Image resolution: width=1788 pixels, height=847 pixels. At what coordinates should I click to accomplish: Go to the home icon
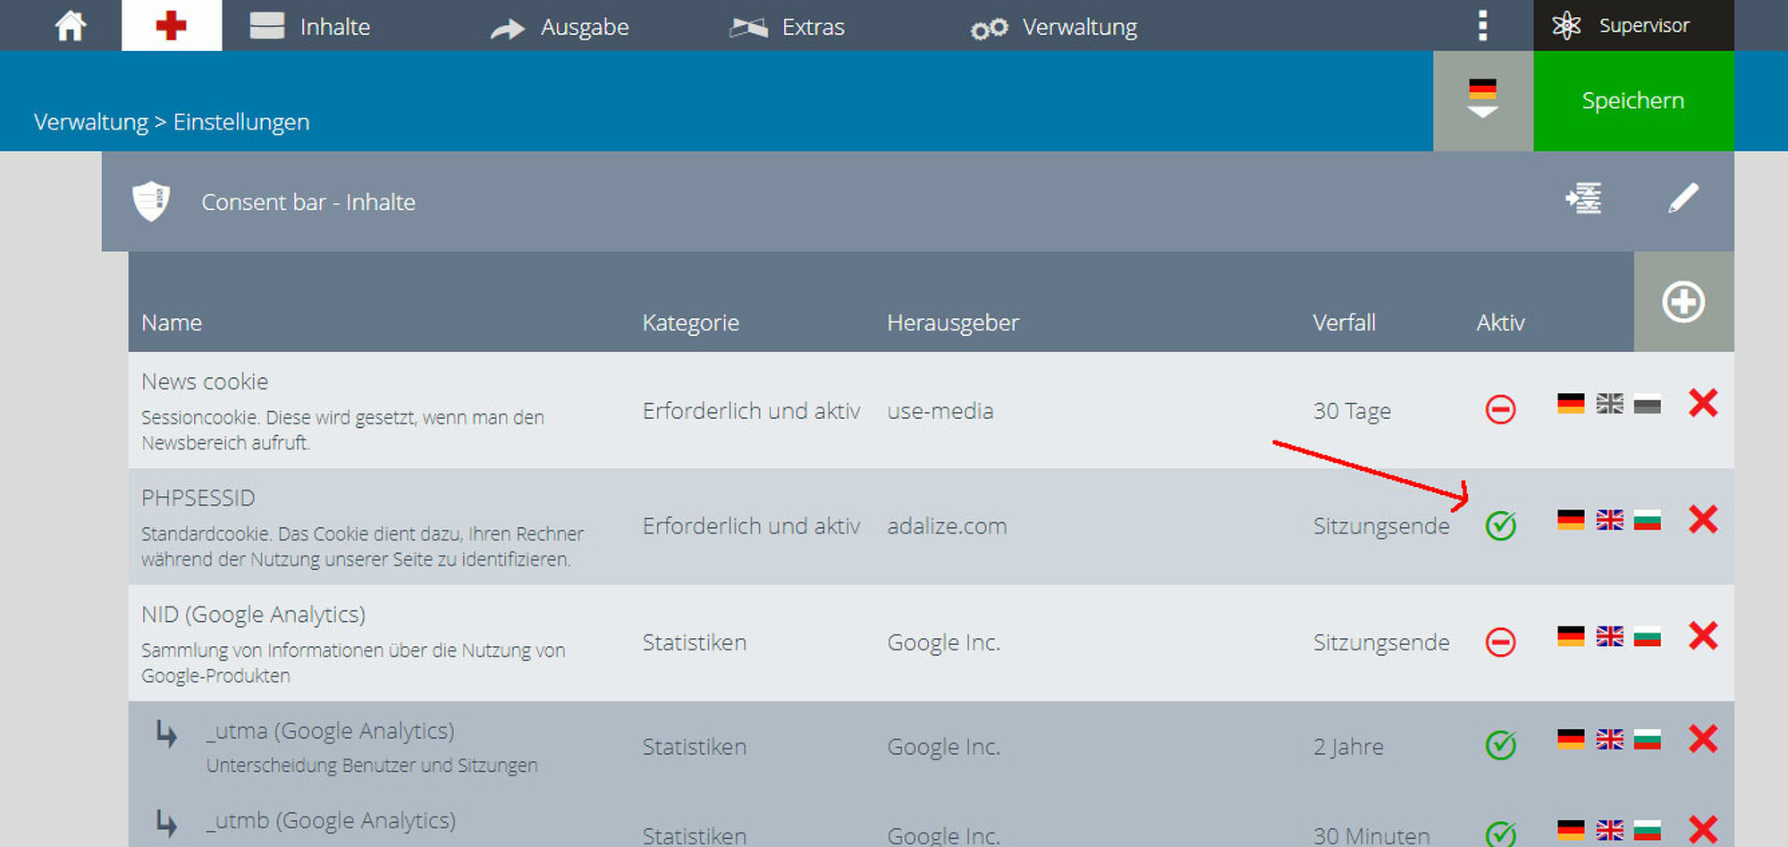[x=71, y=26]
